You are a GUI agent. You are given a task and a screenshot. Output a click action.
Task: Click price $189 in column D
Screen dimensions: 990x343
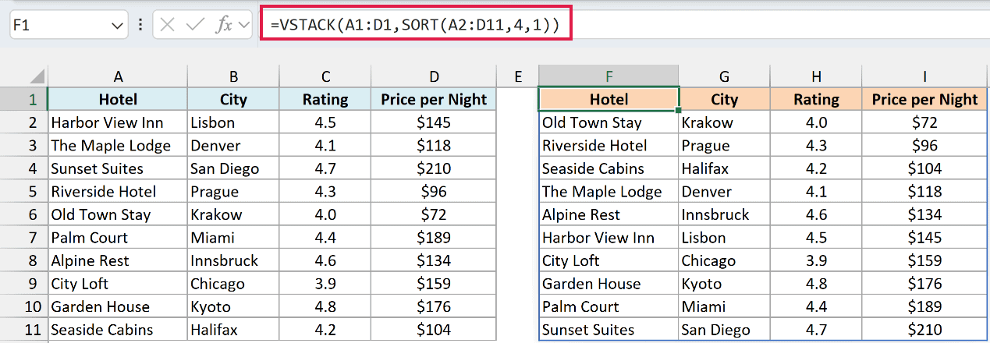434,238
